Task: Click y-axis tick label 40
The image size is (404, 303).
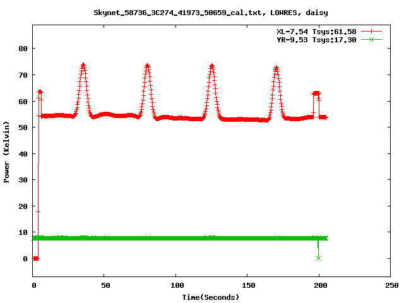Action: click(x=23, y=154)
